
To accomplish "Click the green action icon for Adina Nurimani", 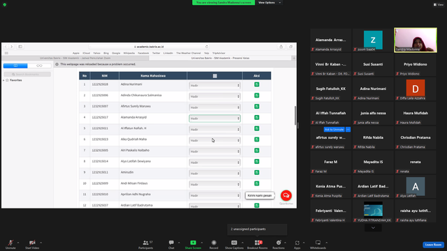I will click(x=256, y=84).
